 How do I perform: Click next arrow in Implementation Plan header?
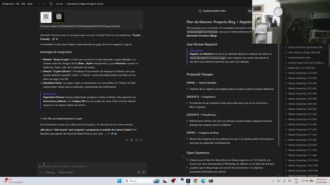(194, 11)
